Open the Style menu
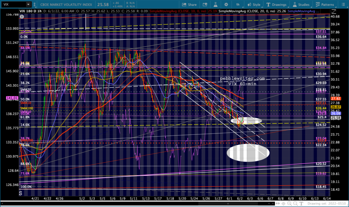 (253, 5)
